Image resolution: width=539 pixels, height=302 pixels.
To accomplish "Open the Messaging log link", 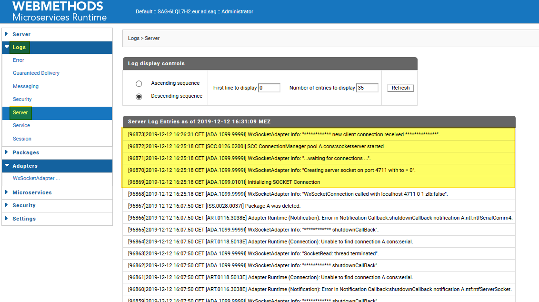I will point(26,86).
